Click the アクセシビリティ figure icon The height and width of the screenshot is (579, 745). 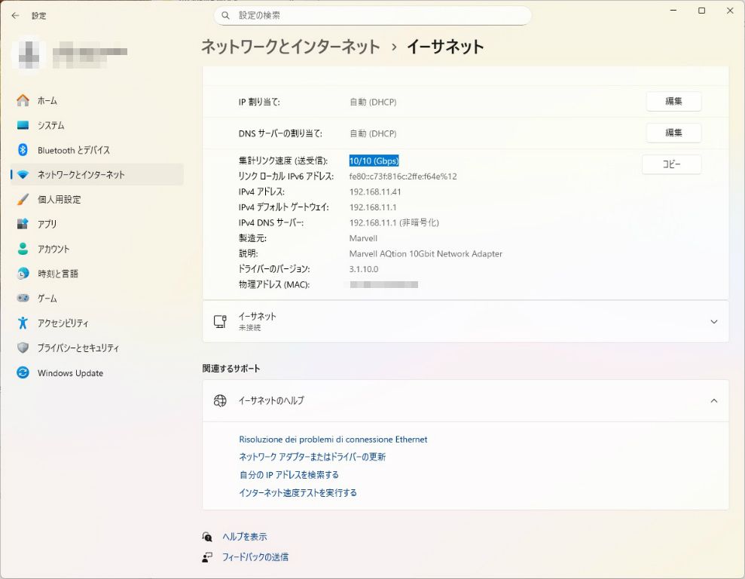coord(23,323)
